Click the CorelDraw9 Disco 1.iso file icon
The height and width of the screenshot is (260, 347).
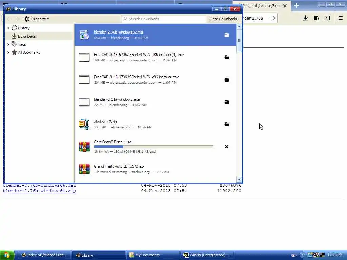click(84, 146)
